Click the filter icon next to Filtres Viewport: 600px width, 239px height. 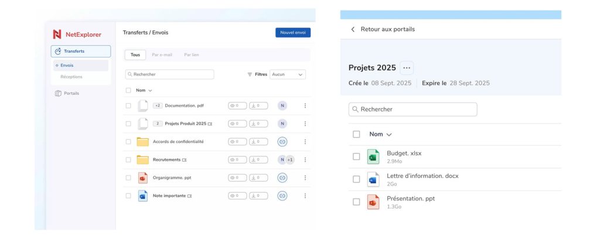coord(250,74)
